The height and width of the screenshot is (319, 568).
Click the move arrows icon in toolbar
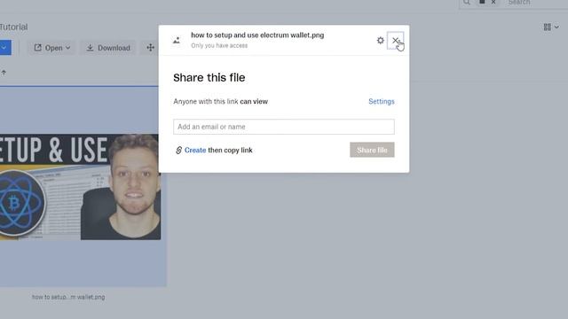(150, 47)
